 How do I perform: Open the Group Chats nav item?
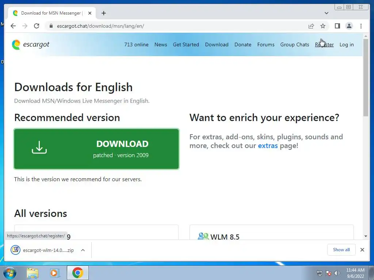295,44
